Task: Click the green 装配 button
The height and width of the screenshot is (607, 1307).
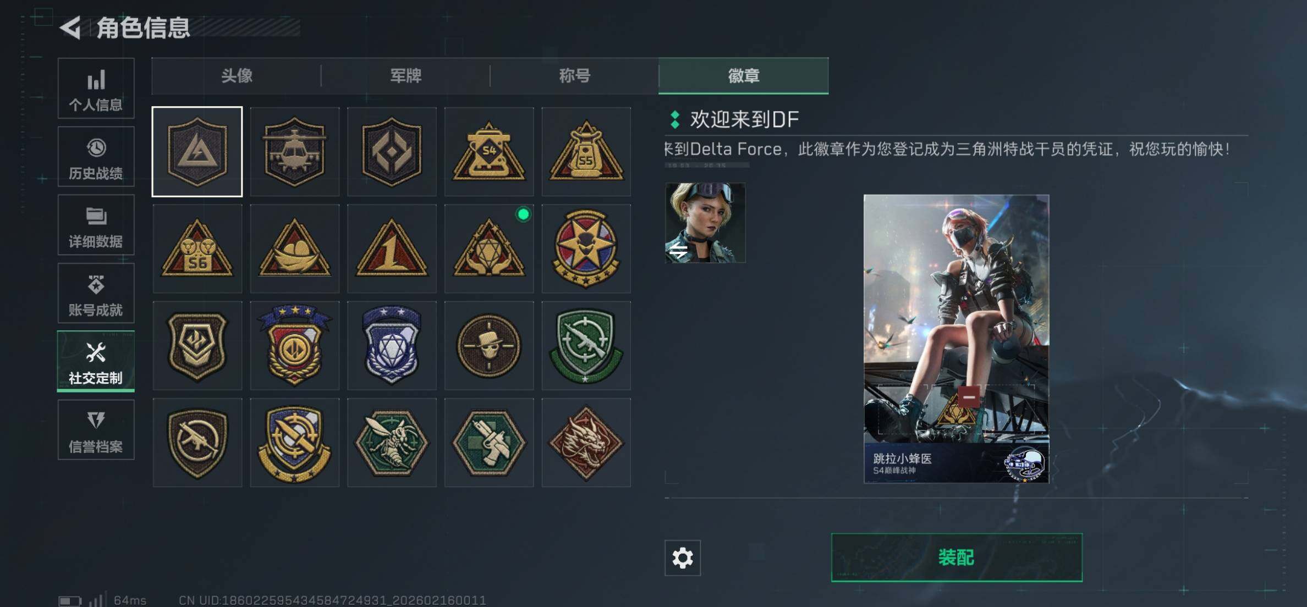Action: click(957, 558)
